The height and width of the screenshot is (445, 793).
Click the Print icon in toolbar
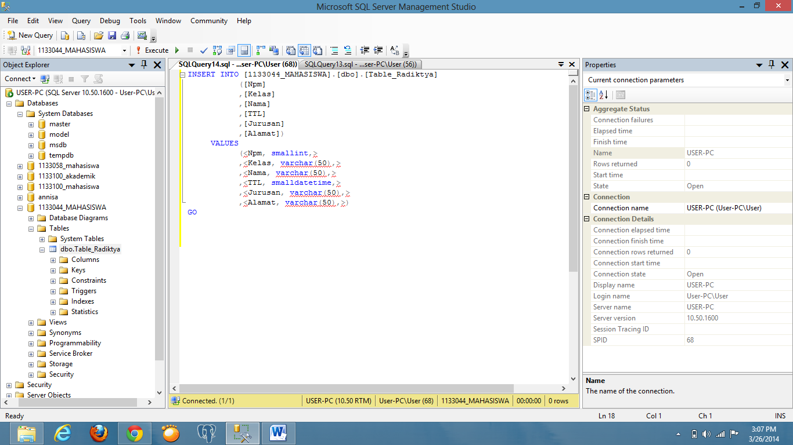[125, 36]
